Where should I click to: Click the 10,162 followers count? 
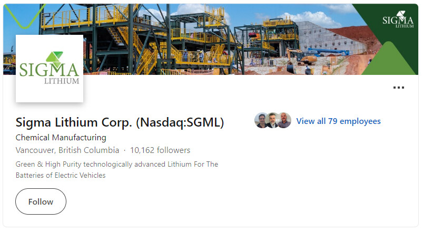point(160,150)
